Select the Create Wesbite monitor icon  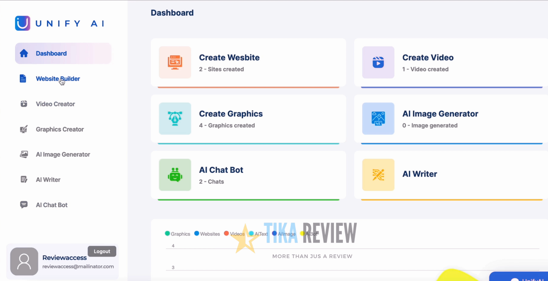[175, 62]
